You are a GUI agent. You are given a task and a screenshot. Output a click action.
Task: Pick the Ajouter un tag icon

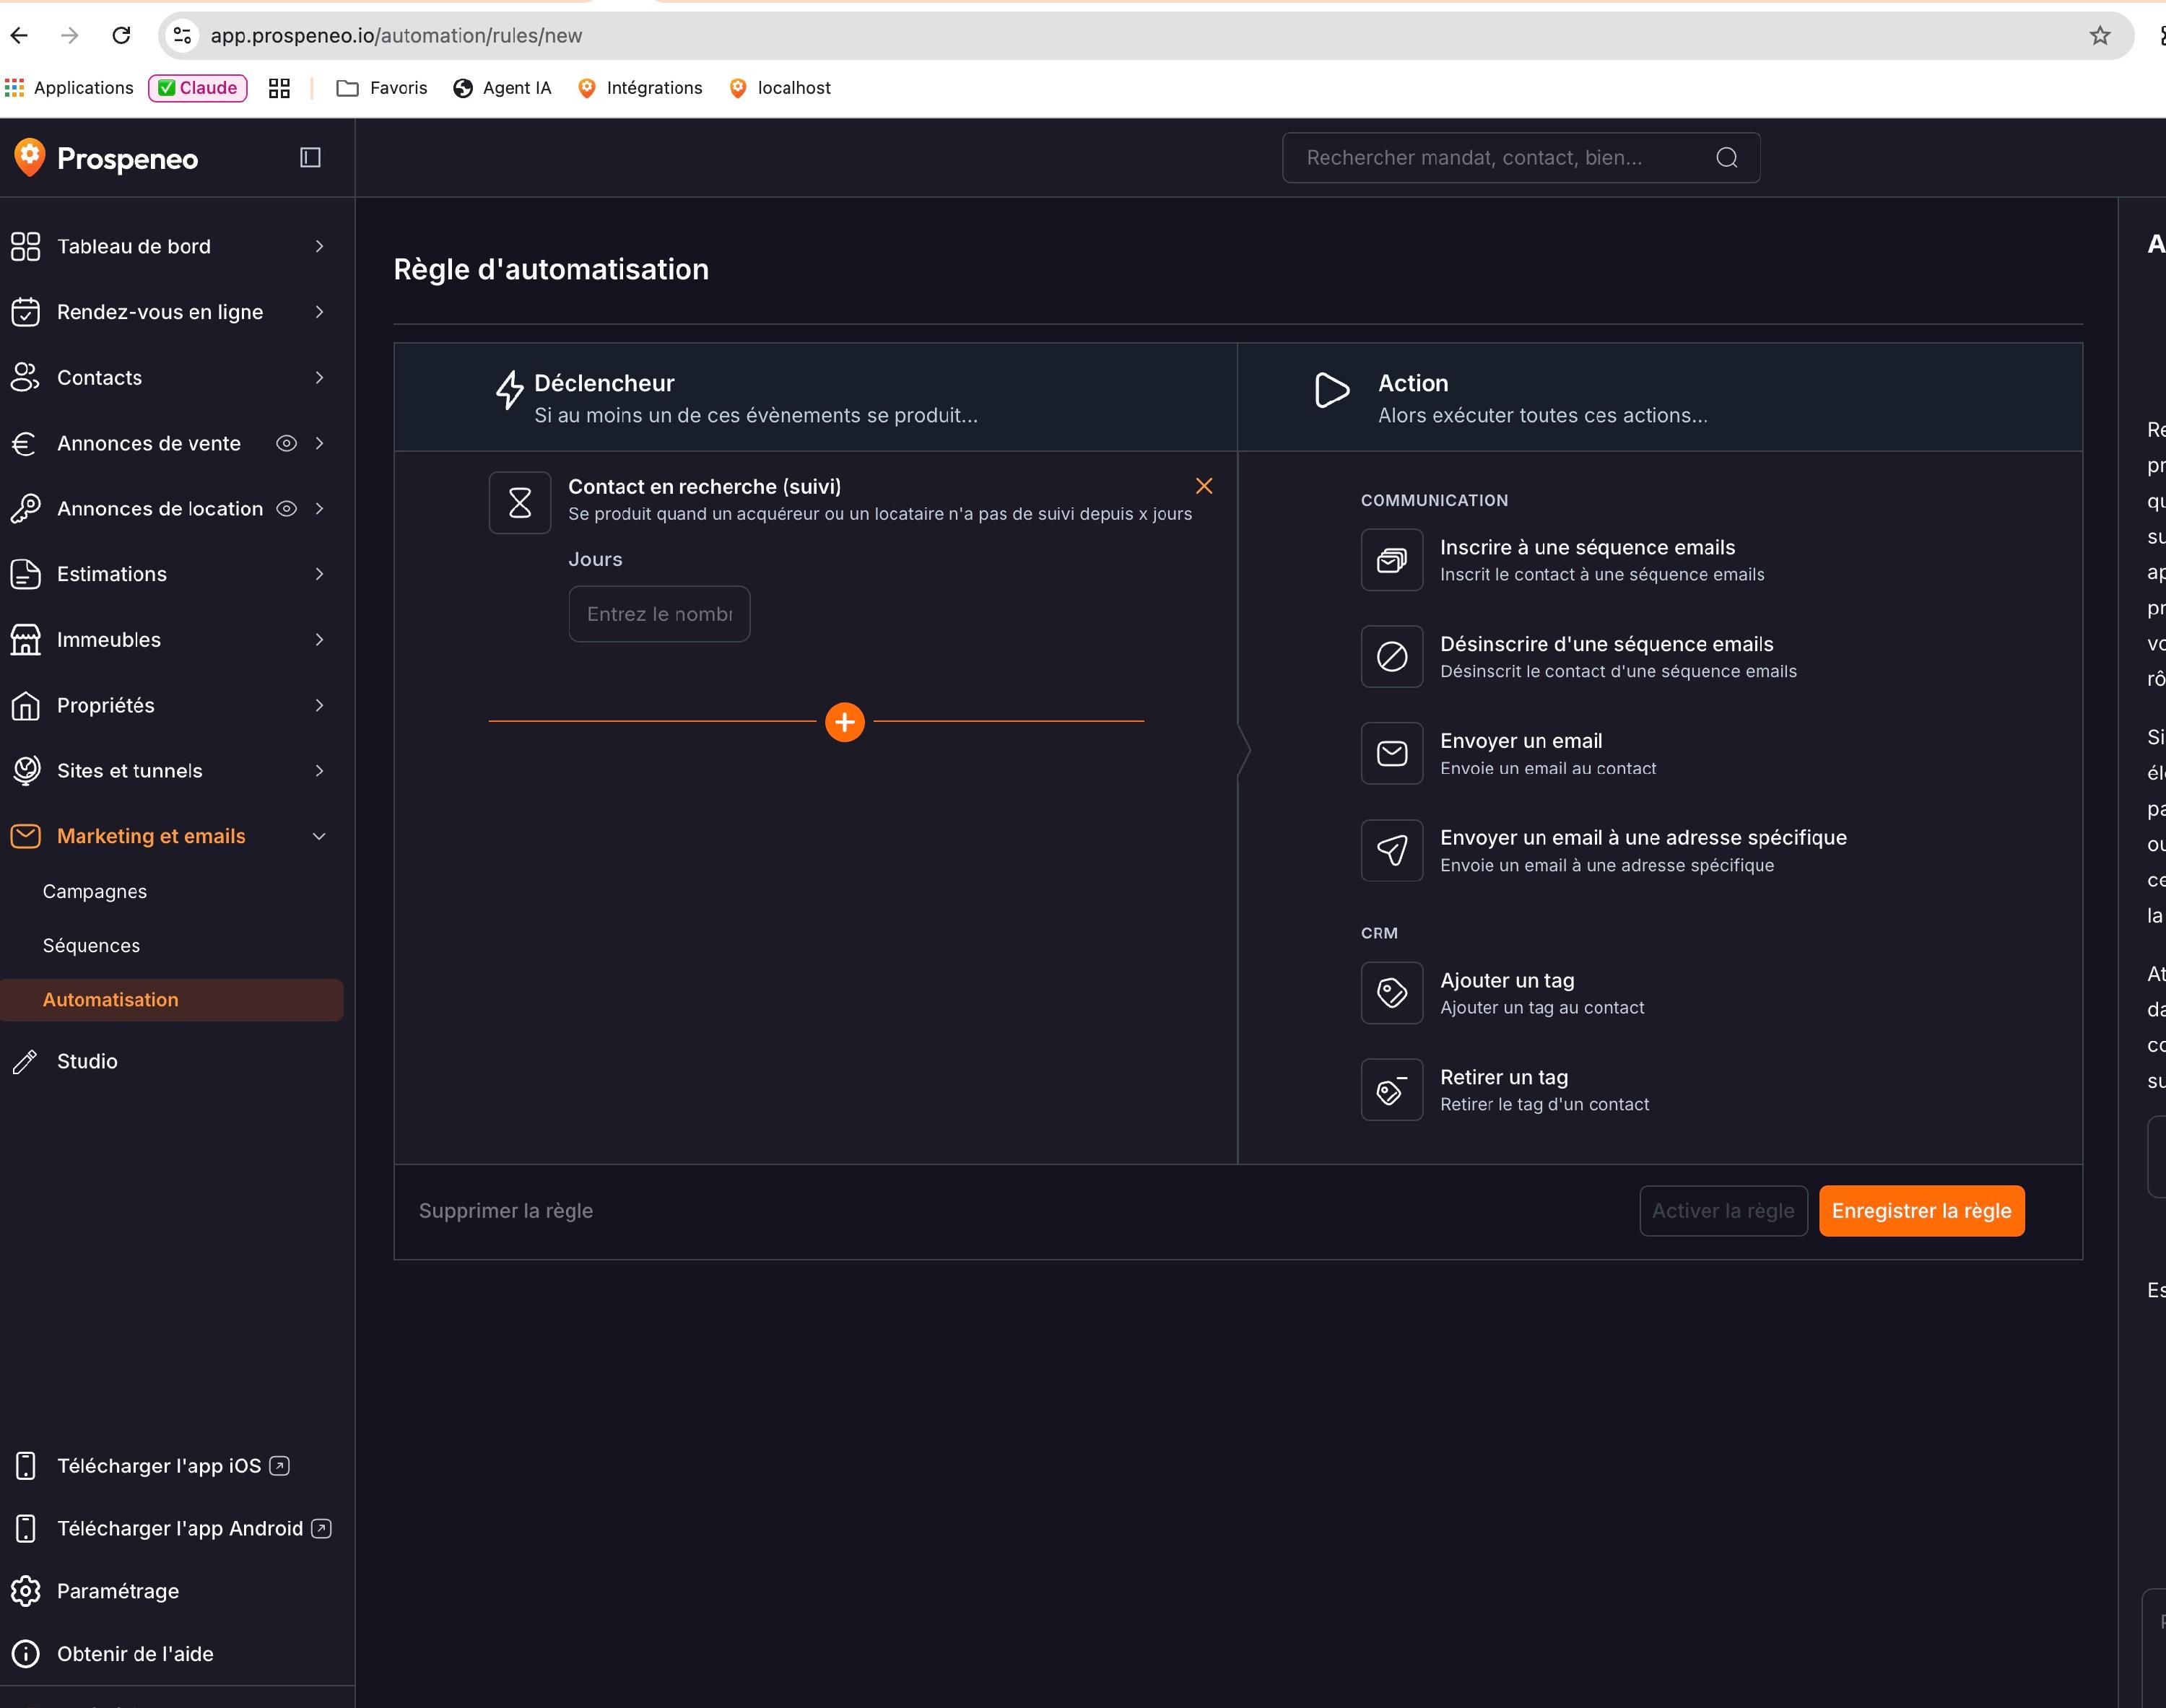pyautogui.click(x=1391, y=992)
